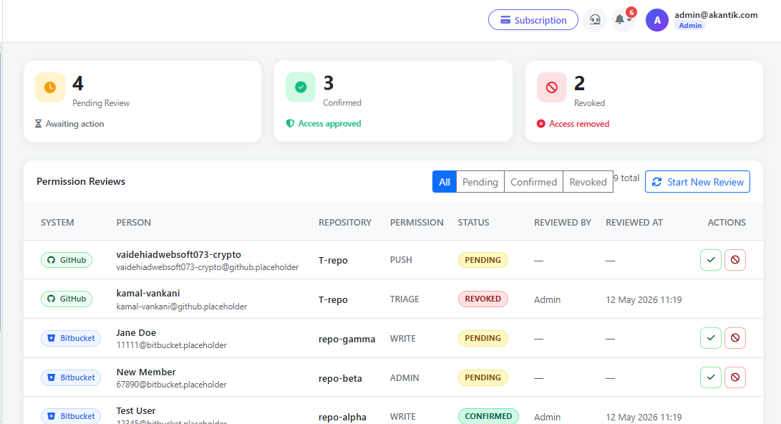Revoke Jane Doe's repo-gamma access
The width and height of the screenshot is (781, 424).
[x=735, y=338]
